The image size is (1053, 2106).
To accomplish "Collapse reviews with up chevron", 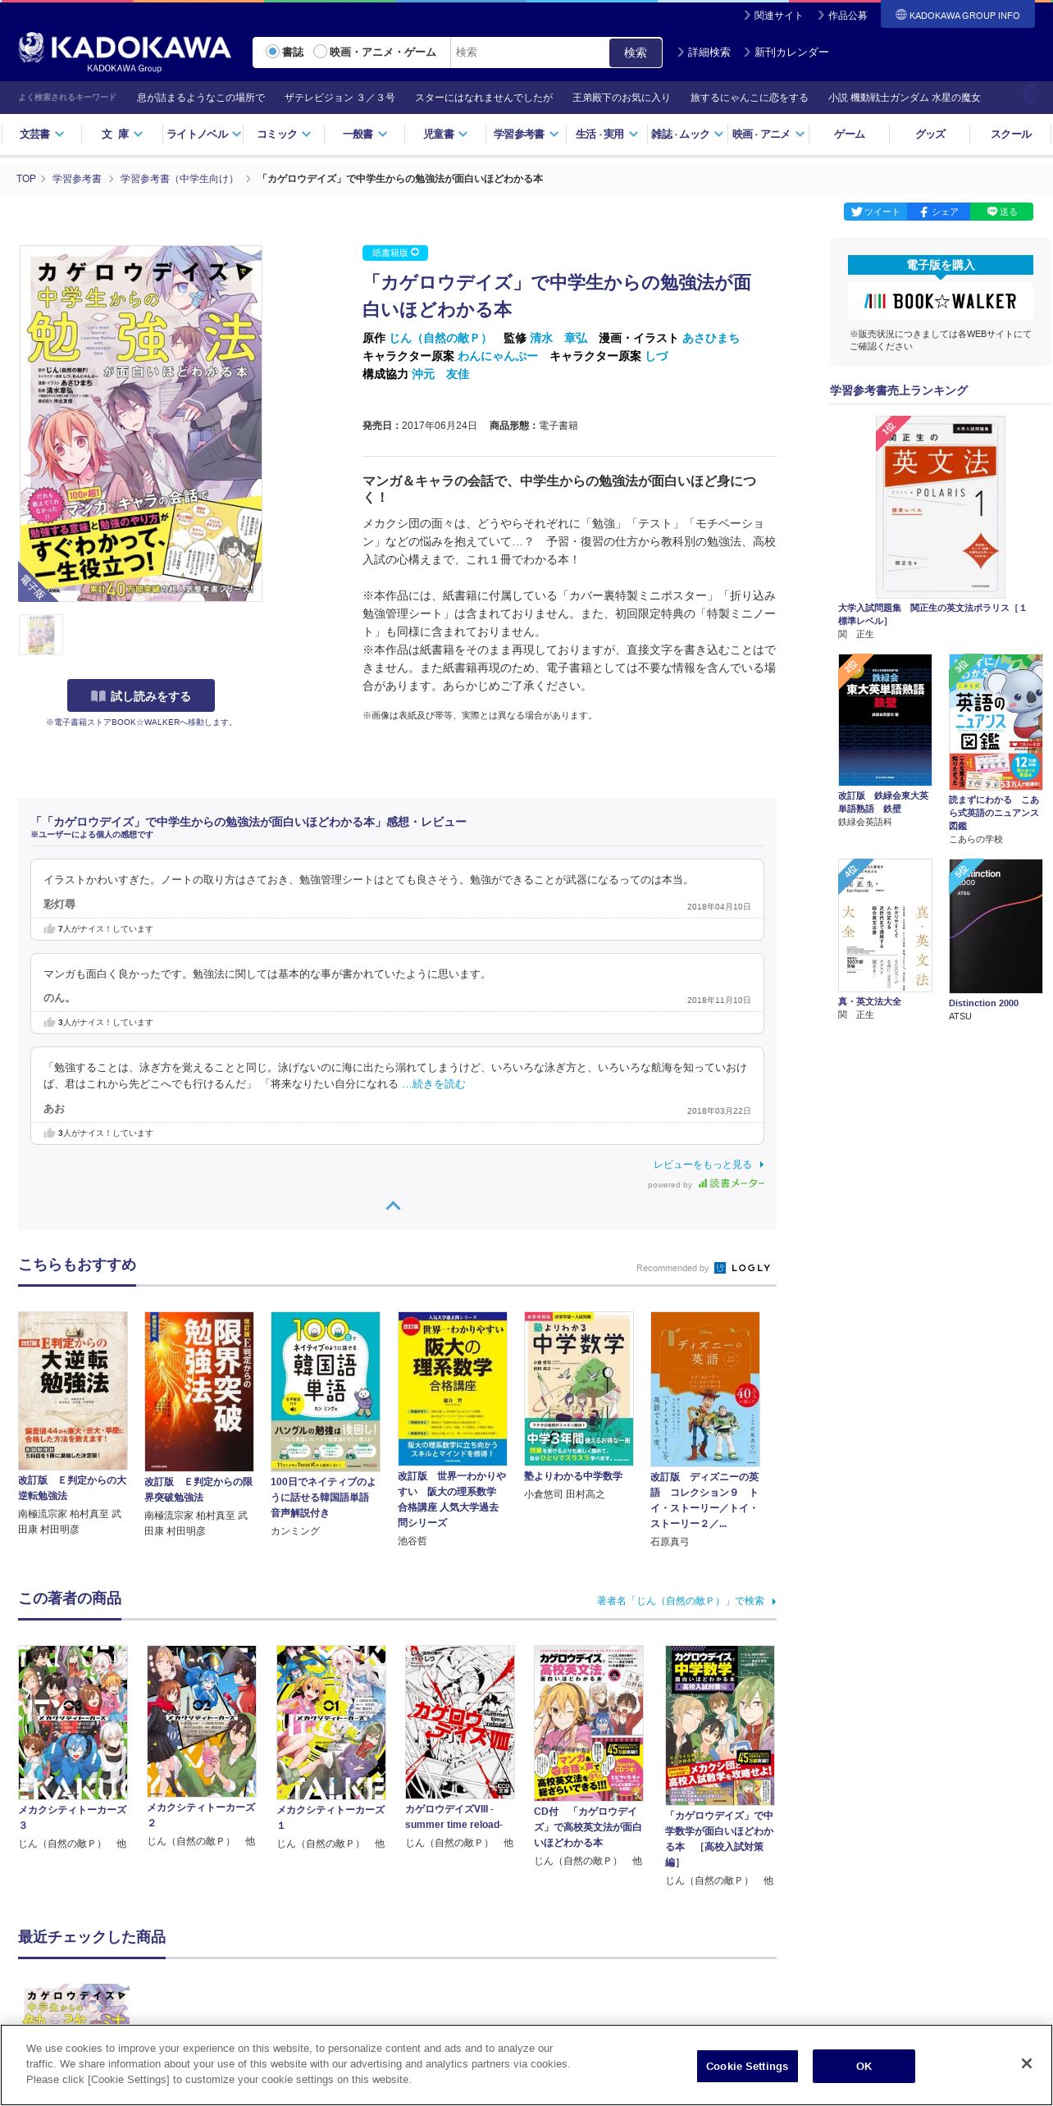I will pos(394,1206).
